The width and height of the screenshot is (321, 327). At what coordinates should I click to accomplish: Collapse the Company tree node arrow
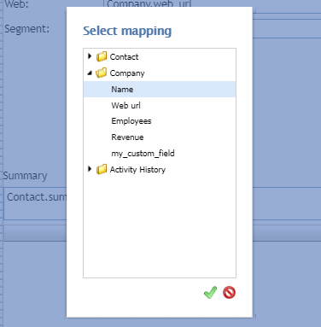[x=90, y=73]
